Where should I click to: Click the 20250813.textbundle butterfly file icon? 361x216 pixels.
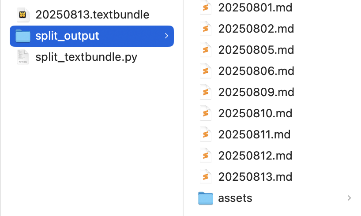coord(23,15)
